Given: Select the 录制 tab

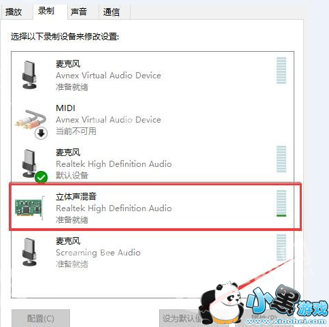Looking at the screenshot, I should pos(46,11).
